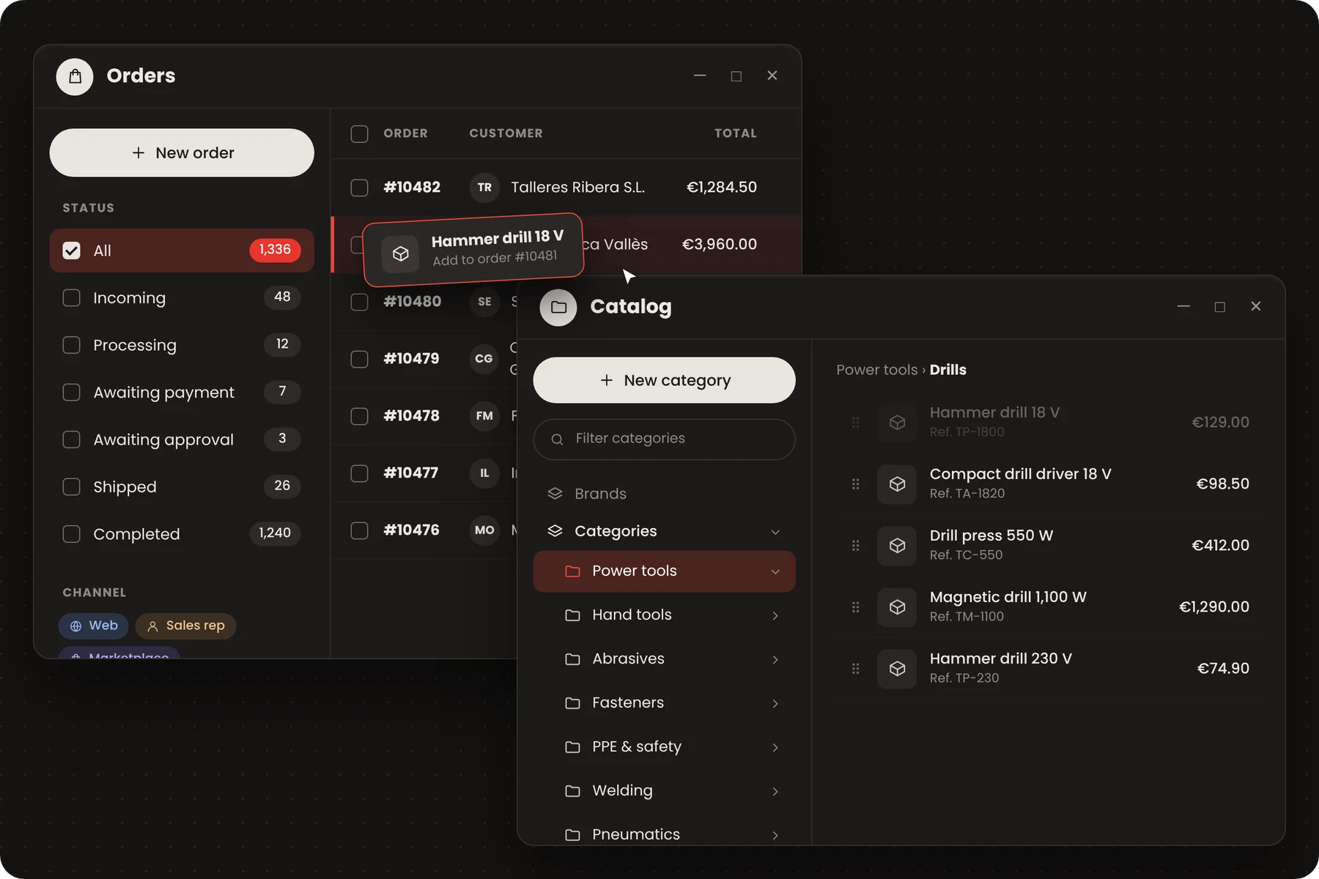This screenshot has width=1319, height=879.
Task: Click drag handle for Hammer drill 230 V
Action: click(x=855, y=669)
